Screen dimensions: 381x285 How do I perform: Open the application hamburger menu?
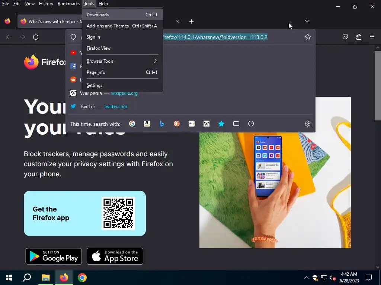click(x=372, y=37)
